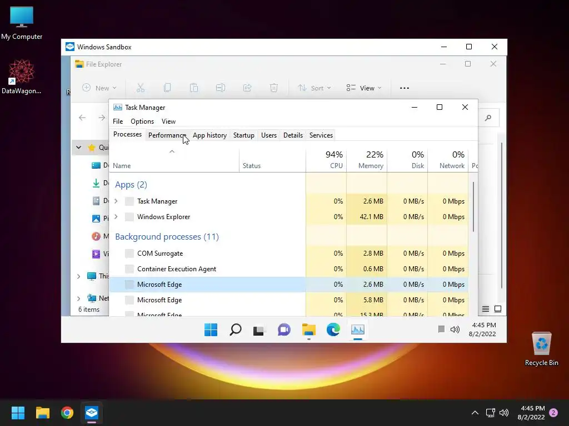This screenshot has height=426, width=569.
Task: Click the sandbox Start button
Action: point(211,329)
